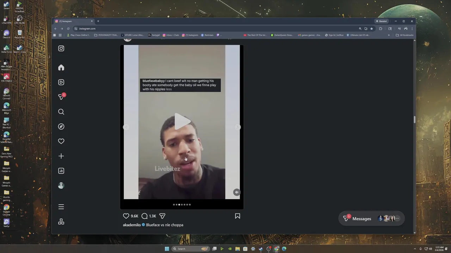Open the akademiks username link
The width and height of the screenshot is (451, 253).
tap(132, 225)
